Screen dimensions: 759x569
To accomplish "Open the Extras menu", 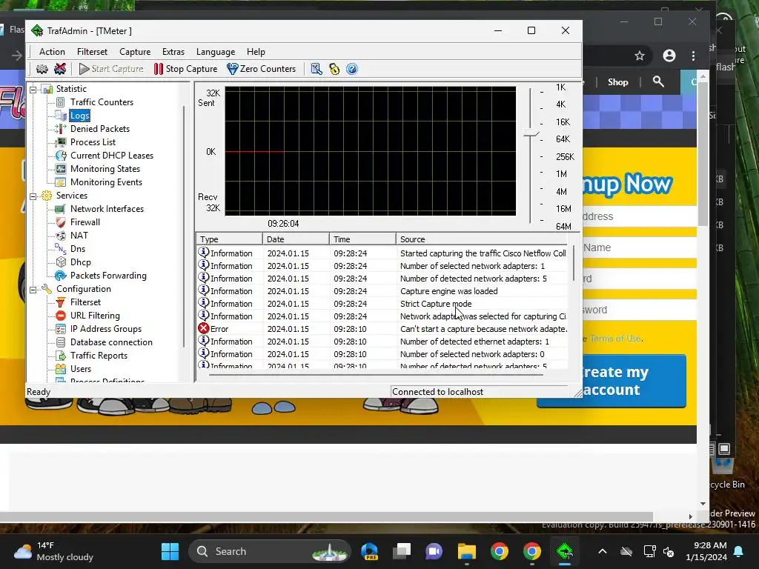I will click(173, 52).
